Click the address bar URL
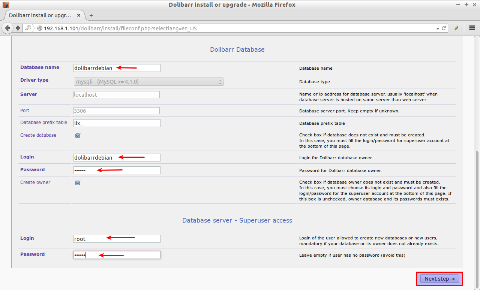Image resolution: width=480 pixels, height=290 pixels. (x=120, y=28)
